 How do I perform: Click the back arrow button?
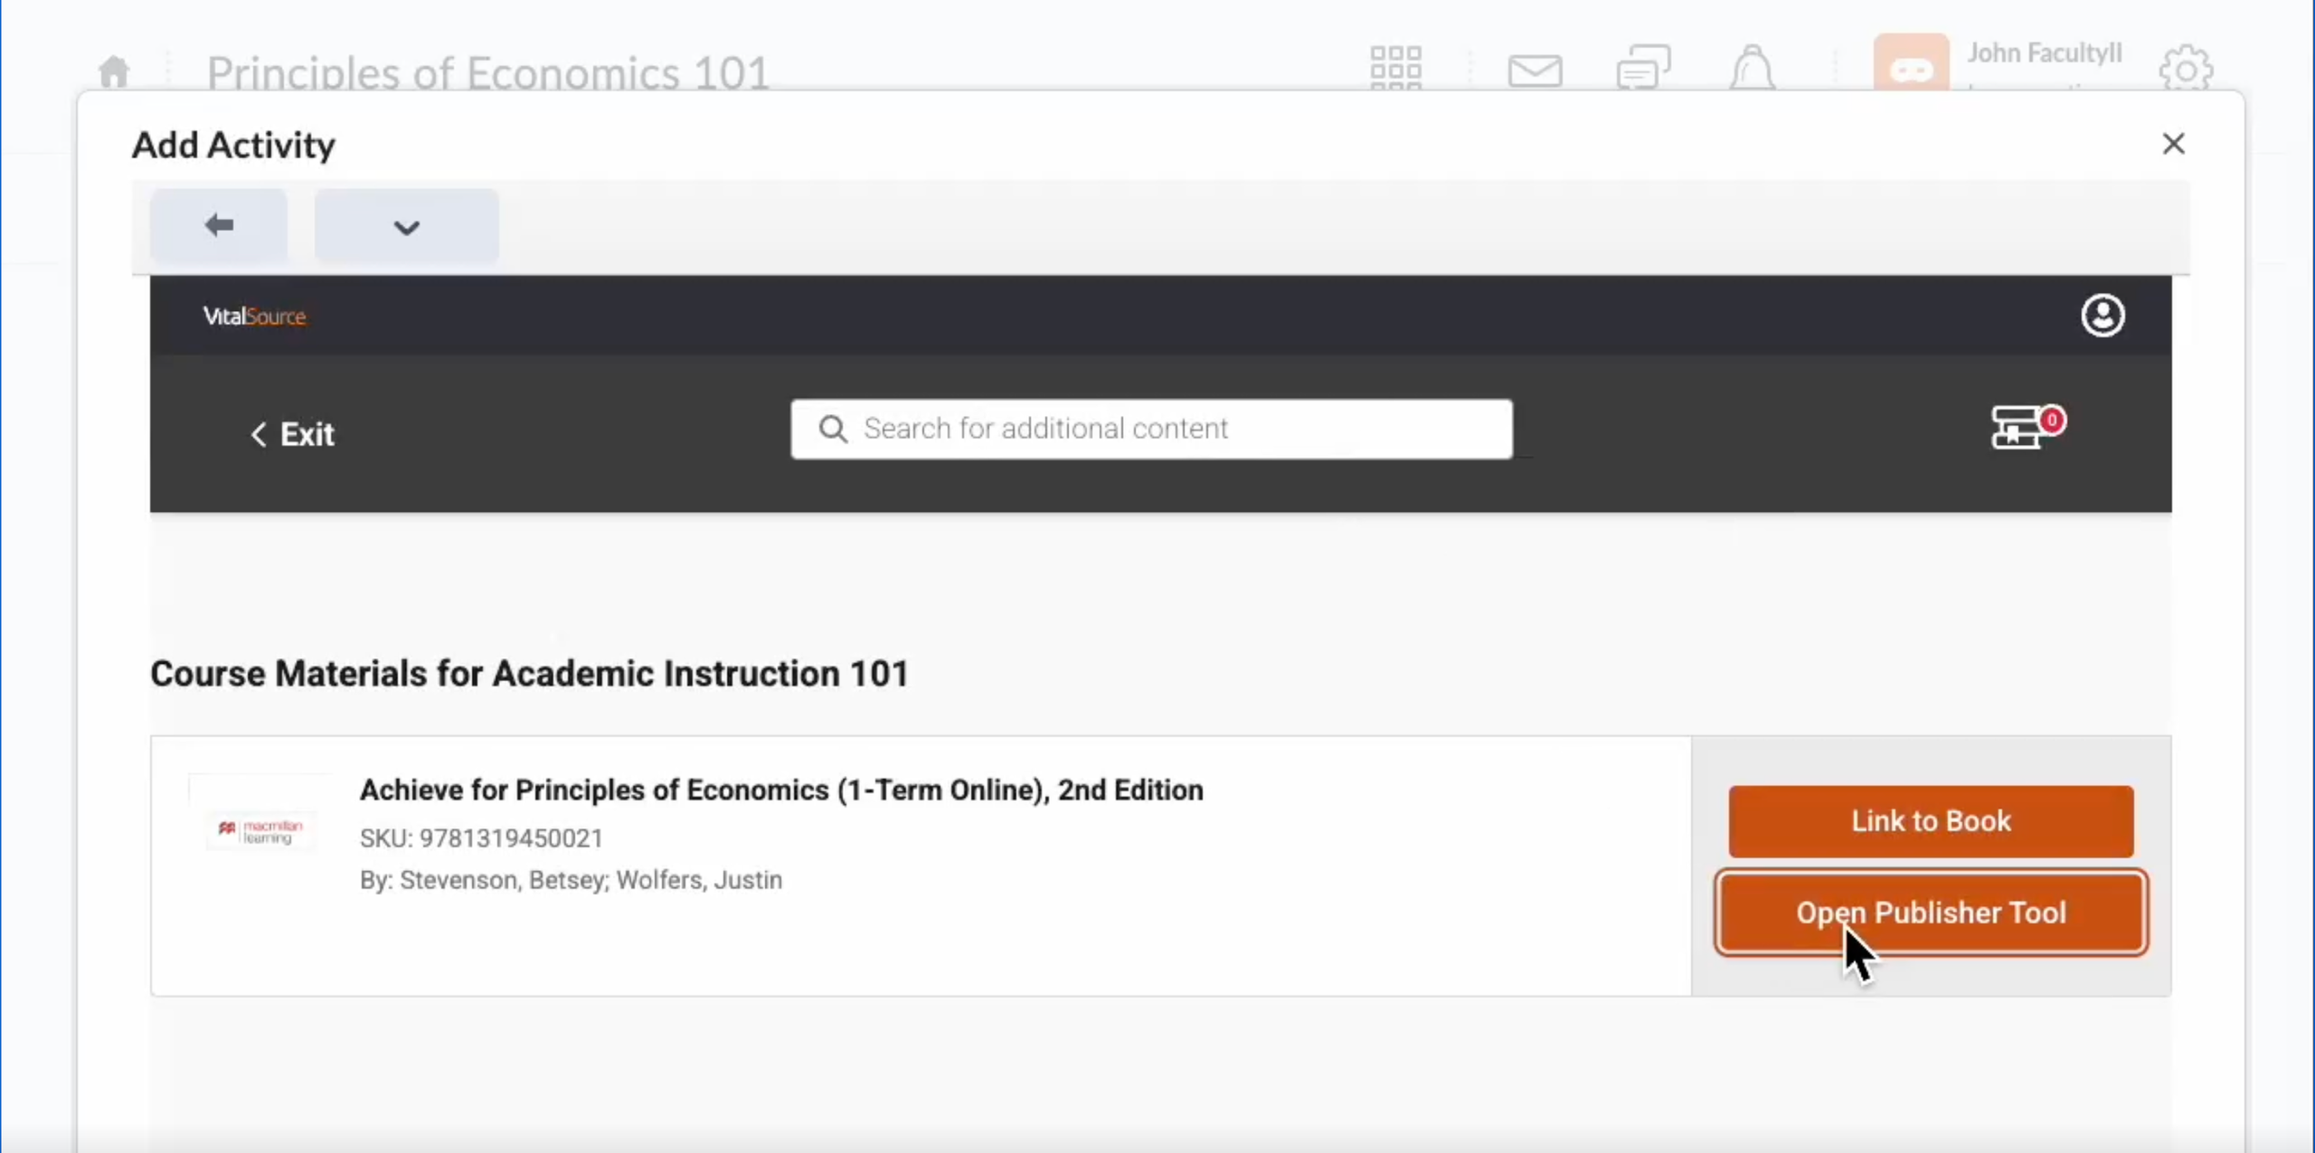pos(219,225)
